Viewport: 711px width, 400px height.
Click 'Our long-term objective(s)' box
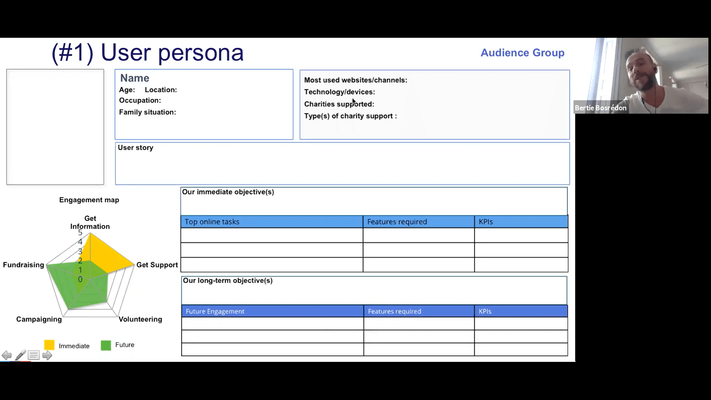[374, 290]
